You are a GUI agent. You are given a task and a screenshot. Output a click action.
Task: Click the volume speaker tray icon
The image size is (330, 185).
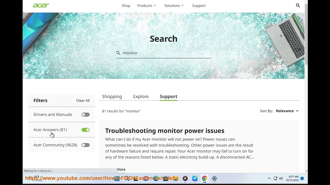[281, 178]
